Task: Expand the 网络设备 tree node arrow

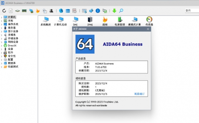Action: [2, 42]
